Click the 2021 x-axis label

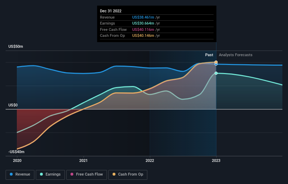(x=83, y=160)
